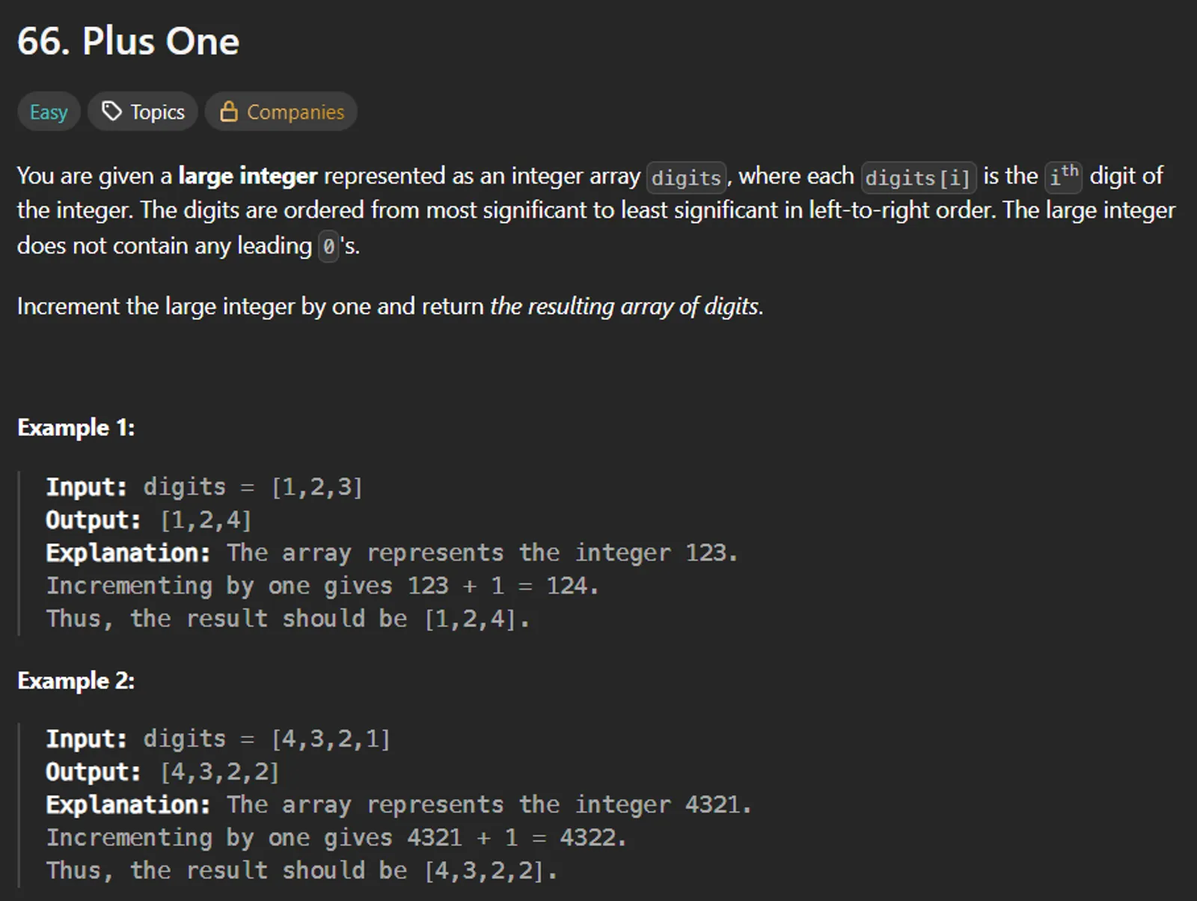The image size is (1197, 901).
Task: Click the Easy difficulty badge
Action: click(49, 112)
